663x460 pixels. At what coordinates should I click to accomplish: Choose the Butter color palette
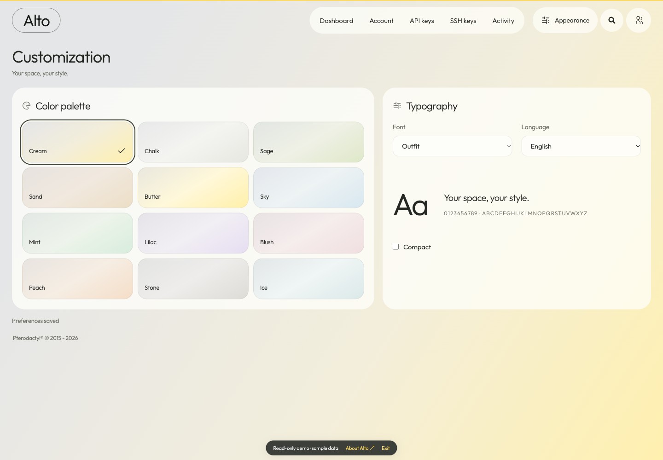[x=193, y=188]
